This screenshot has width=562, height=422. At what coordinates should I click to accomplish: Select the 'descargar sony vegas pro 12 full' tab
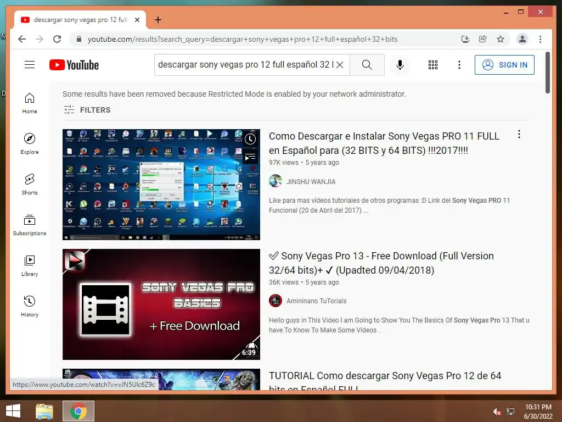point(80,20)
